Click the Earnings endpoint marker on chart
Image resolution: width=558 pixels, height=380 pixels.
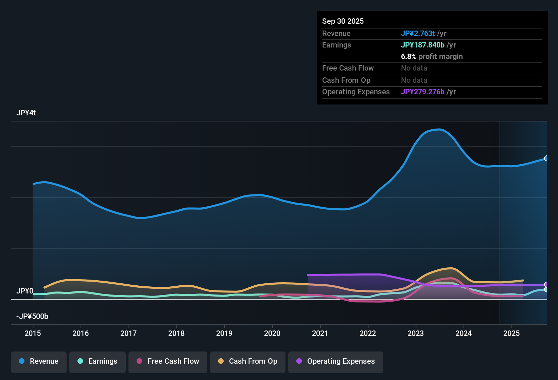[x=546, y=290]
